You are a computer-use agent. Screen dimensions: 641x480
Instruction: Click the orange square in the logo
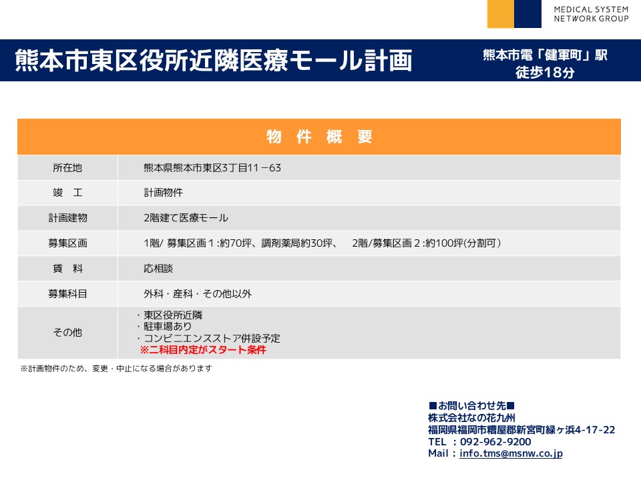[500, 14]
